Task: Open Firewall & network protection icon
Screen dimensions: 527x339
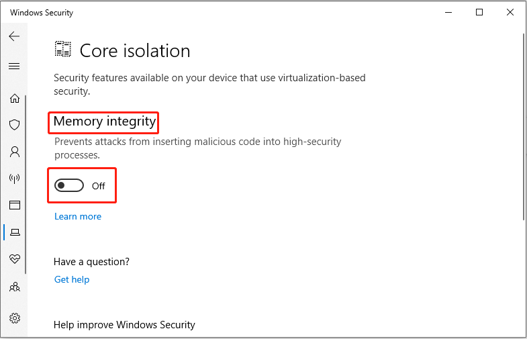Action: [x=14, y=179]
